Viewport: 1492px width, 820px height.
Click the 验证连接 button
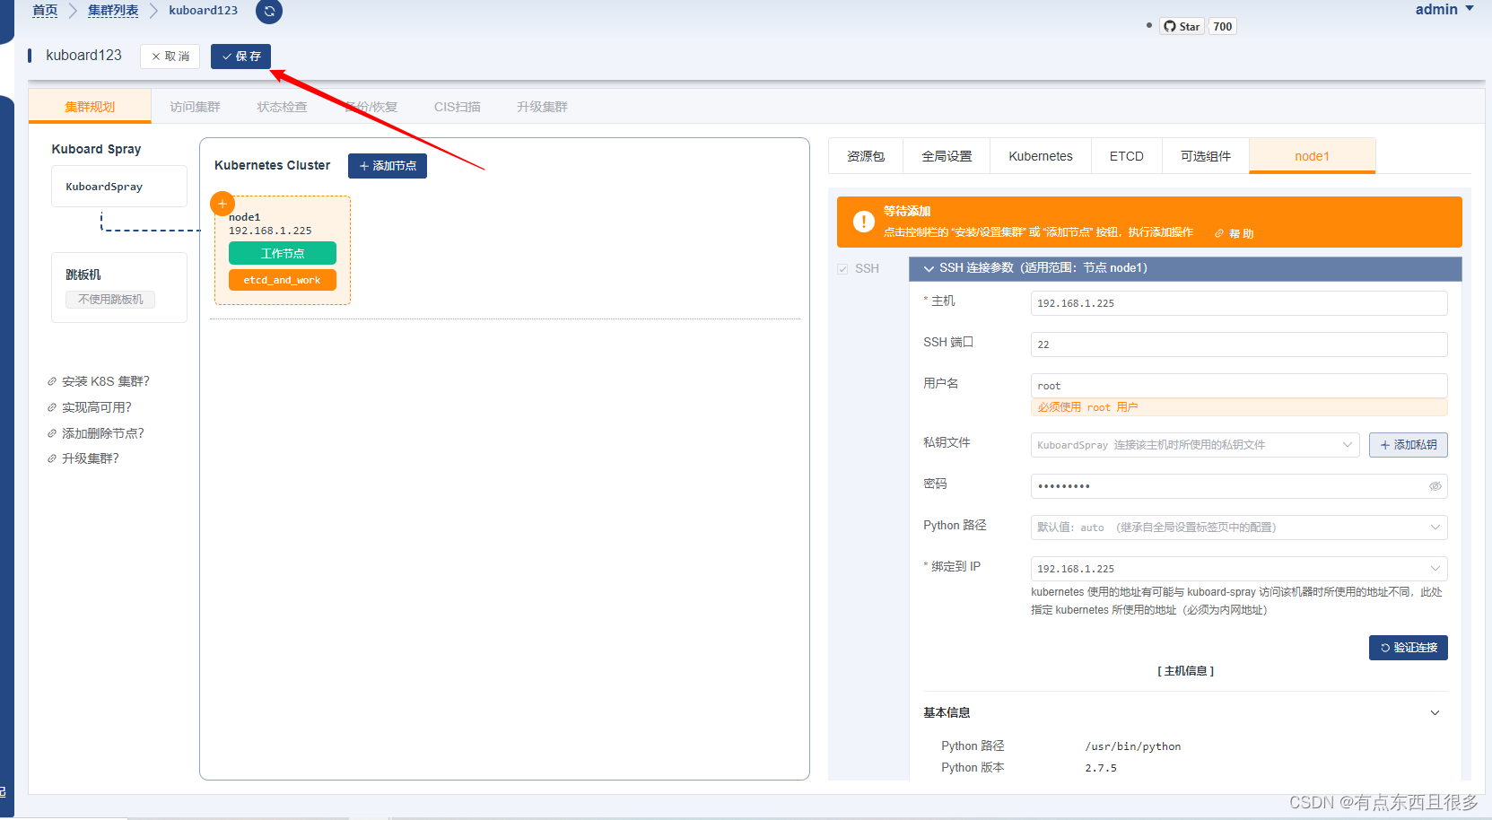tap(1409, 648)
